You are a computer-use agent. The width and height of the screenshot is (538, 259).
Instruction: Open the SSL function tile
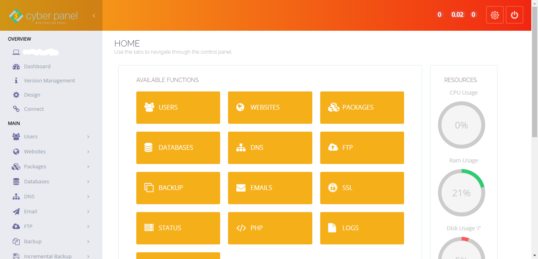point(362,188)
